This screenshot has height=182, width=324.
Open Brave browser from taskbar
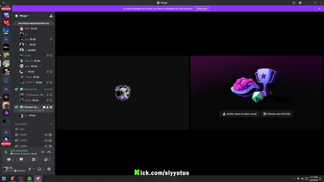[13, 178]
